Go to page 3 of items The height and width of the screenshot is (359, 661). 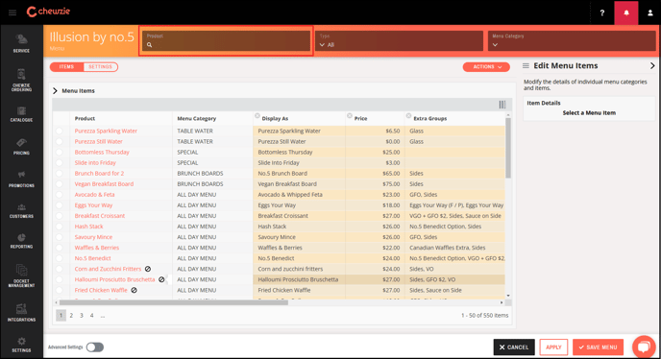pos(82,315)
